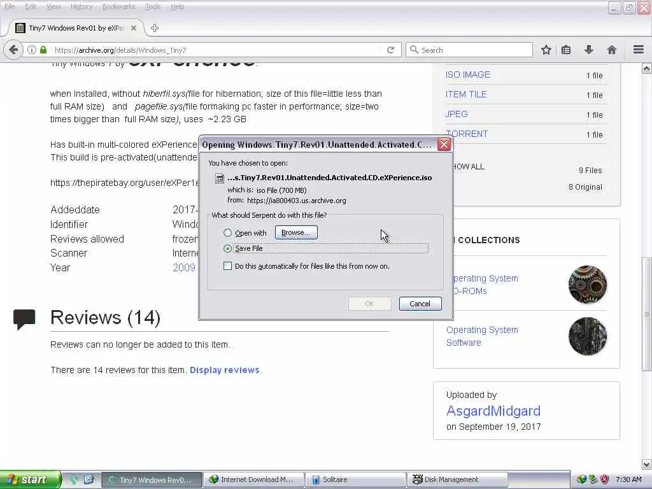Screen dimensions: 652x489
Task: Click the second quick launch icon
Action: point(88,479)
